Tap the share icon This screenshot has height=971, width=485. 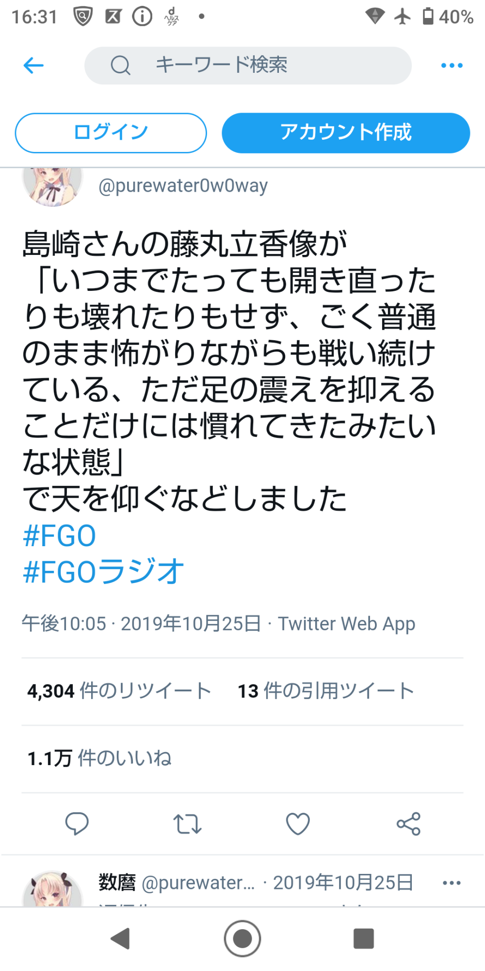[408, 824]
